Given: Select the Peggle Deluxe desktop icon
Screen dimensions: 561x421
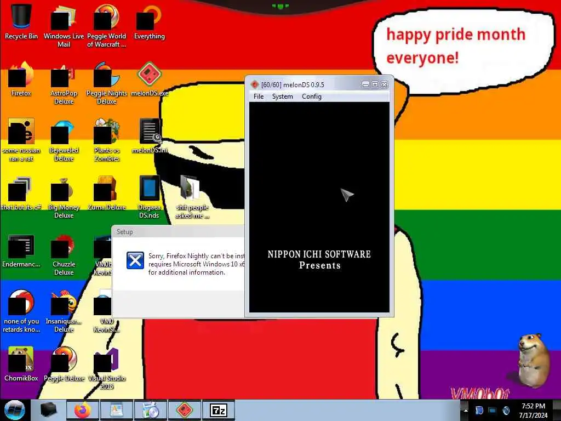Looking at the screenshot, I should click(x=64, y=364).
